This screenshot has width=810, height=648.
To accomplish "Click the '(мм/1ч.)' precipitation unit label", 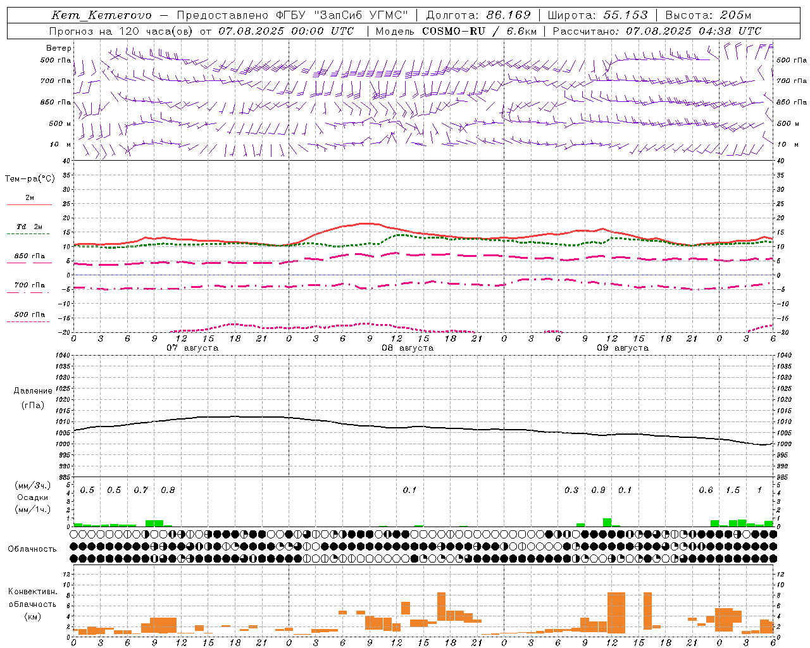I will pos(33,509).
